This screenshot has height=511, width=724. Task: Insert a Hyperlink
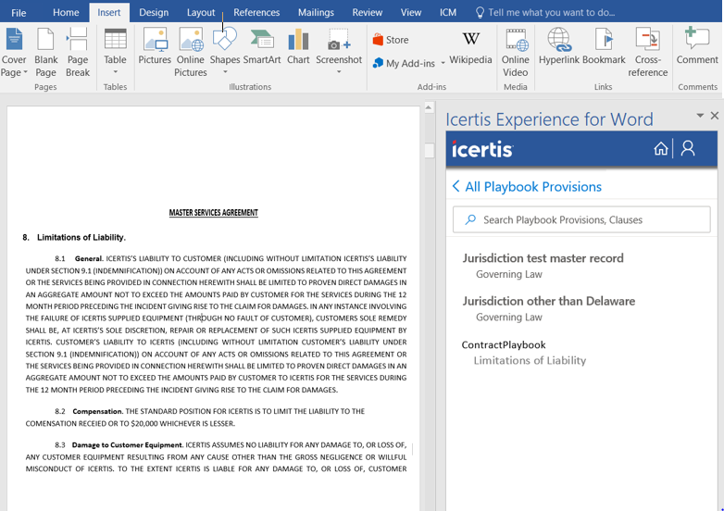(558, 47)
